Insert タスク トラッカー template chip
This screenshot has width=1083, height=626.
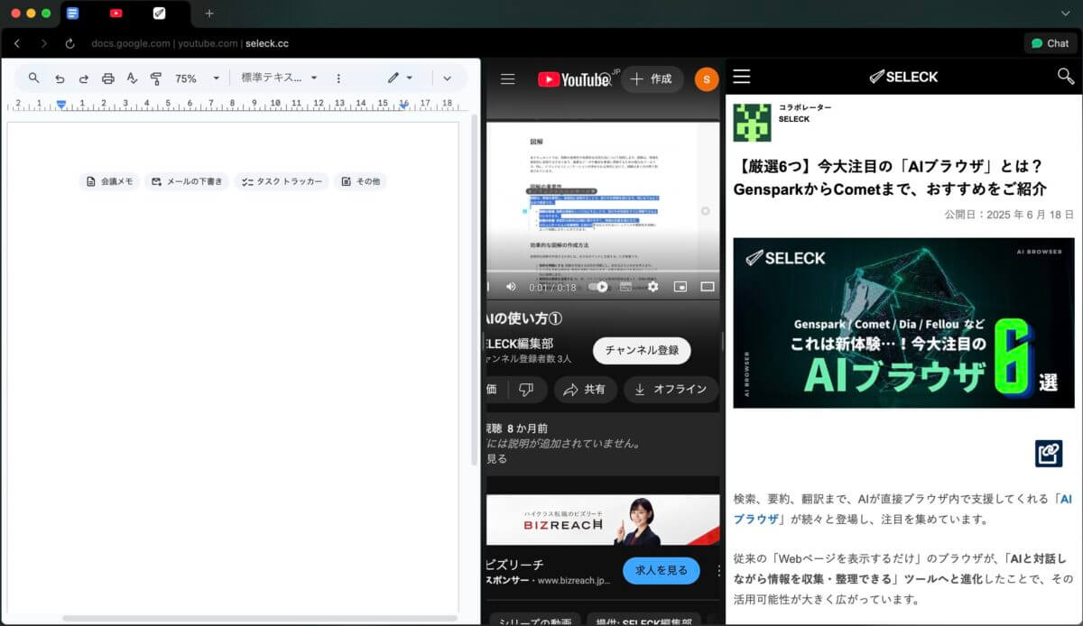pyautogui.click(x=282, y=181)
